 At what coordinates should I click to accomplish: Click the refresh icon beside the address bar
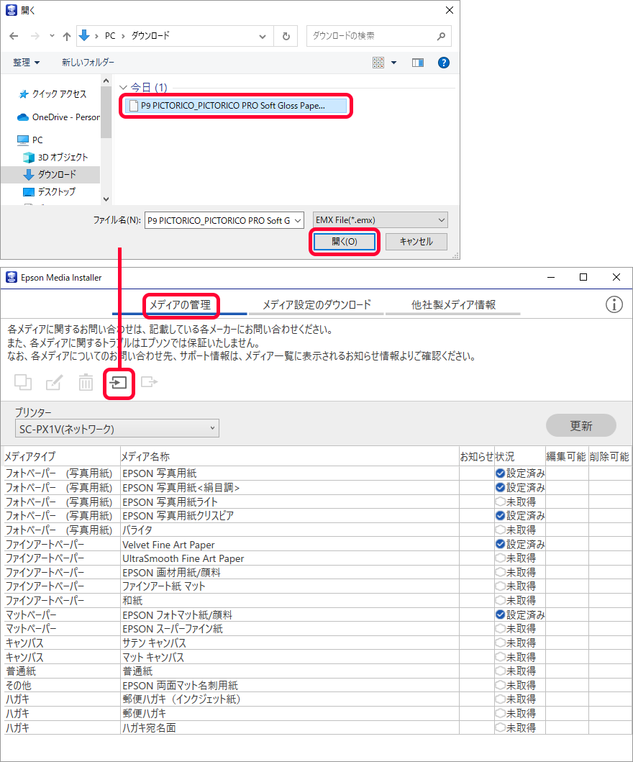point(286,36)
